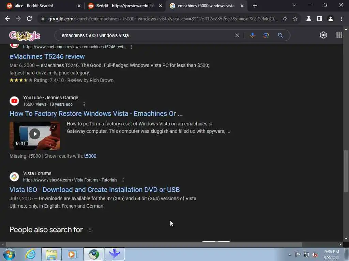
Task: Click the site lock icon in address bar
Action: (43, 19)
